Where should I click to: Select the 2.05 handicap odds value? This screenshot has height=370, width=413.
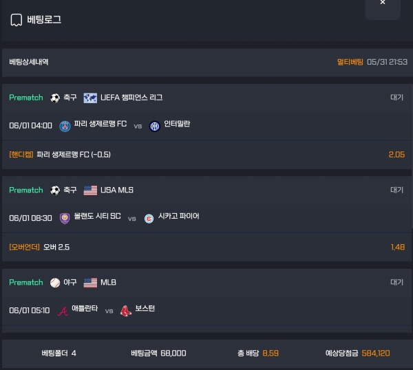pyautogui.click(x=396, y=155)
